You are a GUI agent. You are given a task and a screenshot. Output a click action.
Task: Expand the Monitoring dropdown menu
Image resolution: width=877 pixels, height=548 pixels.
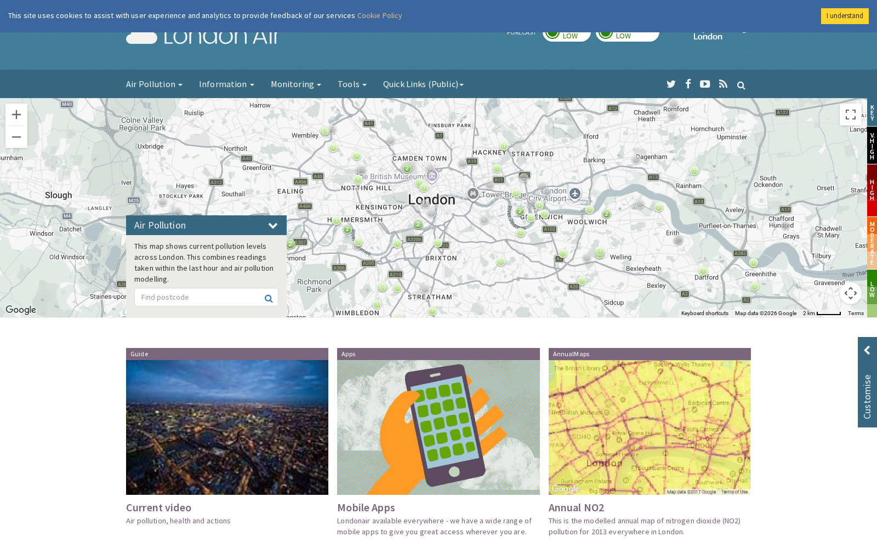tap(296, 84)
